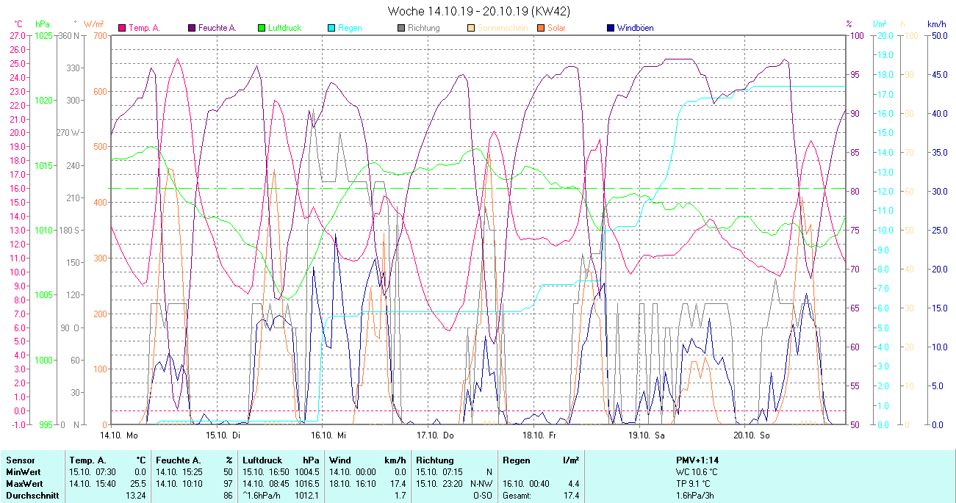Select the 'Feuchte A.' legend label
Viewport: 956px width, 503px height.
tap(217, 28)
